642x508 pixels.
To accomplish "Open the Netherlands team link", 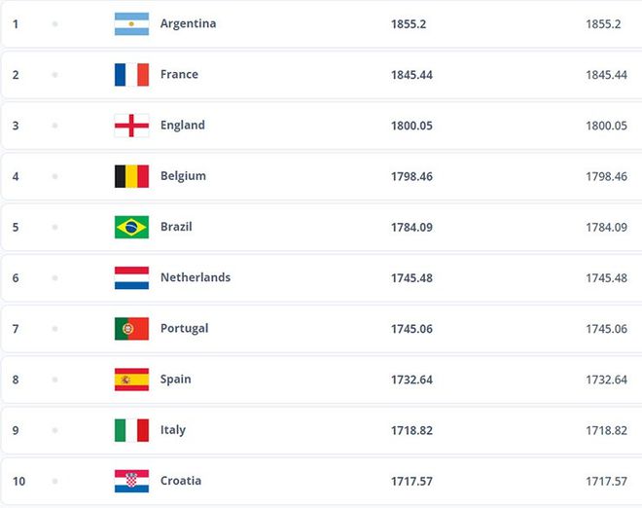I will tap(196, 277).
